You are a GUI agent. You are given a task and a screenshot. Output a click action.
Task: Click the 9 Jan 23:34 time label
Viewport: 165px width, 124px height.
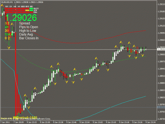[150, 122]
